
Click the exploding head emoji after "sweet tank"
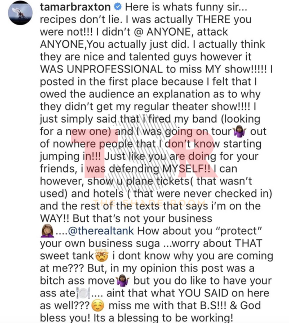[102, 256]
